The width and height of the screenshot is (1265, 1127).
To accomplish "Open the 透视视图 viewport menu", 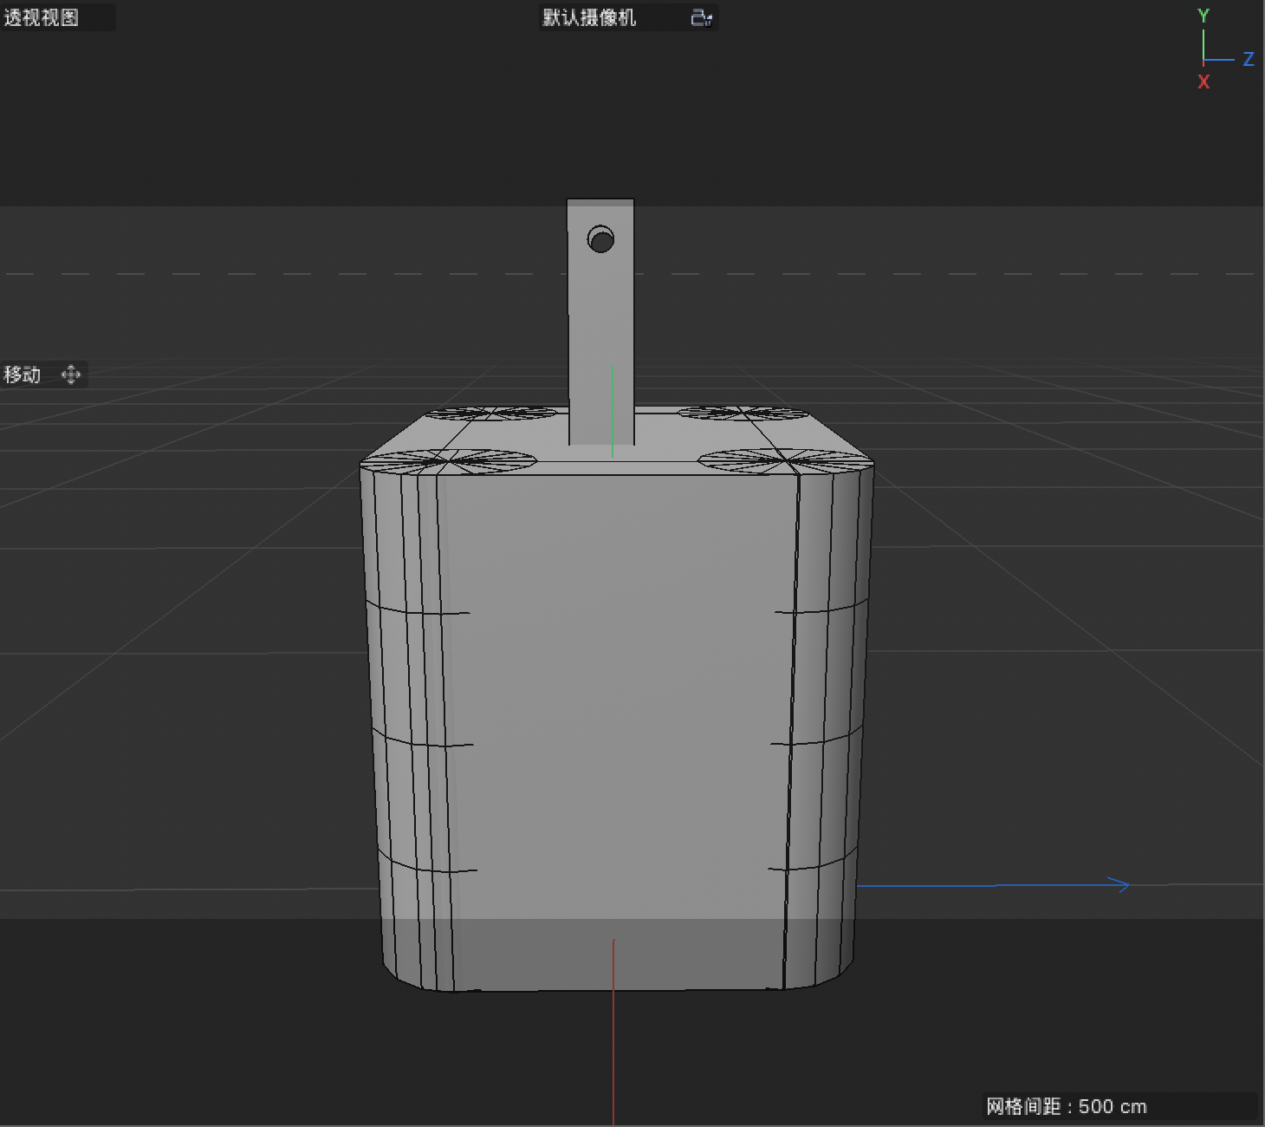I will pyautogui.click(x=41, y=17).
